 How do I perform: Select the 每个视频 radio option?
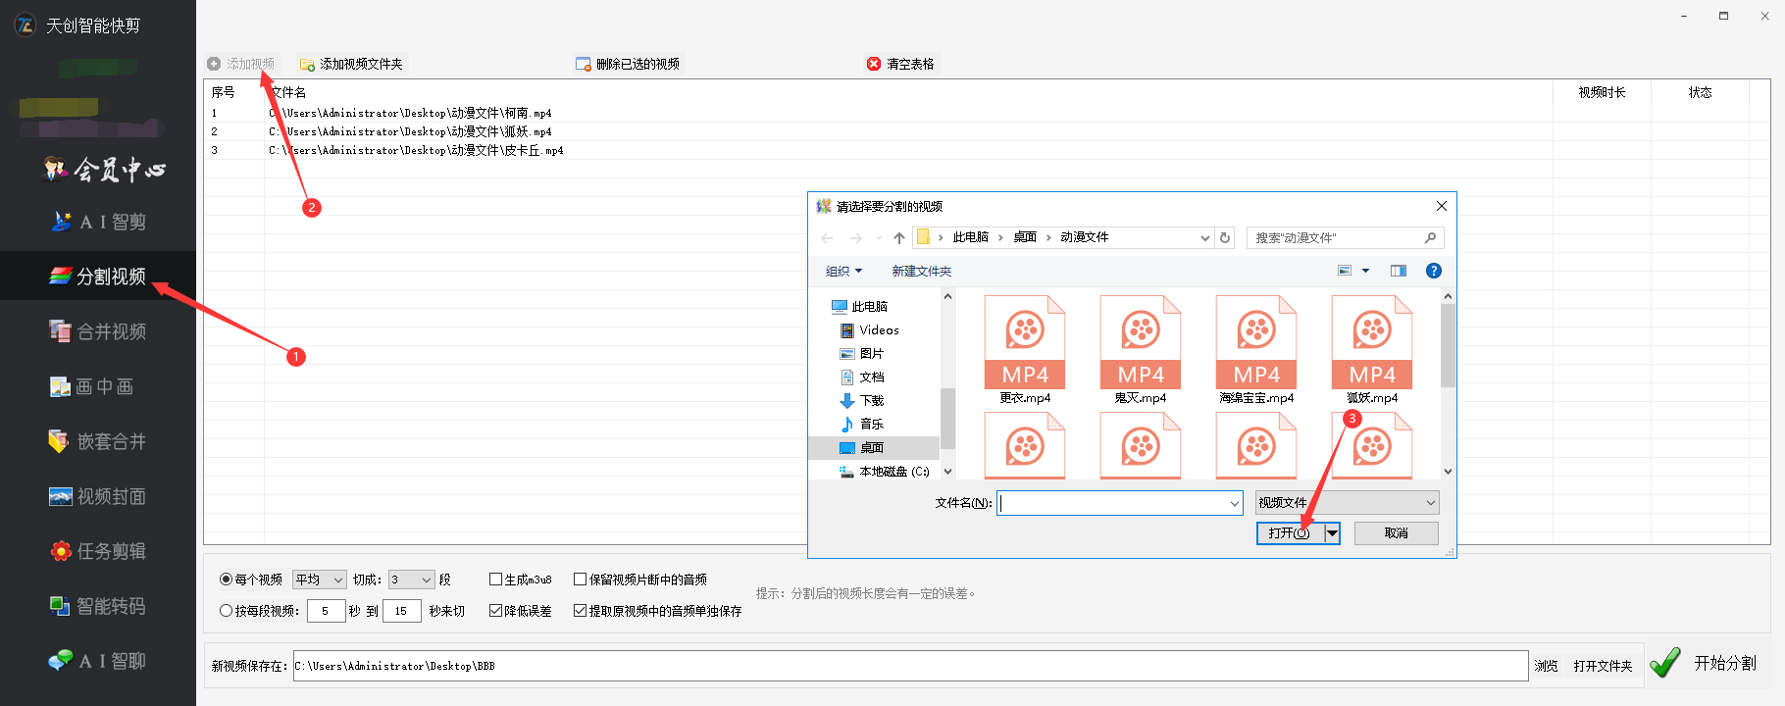251,580
